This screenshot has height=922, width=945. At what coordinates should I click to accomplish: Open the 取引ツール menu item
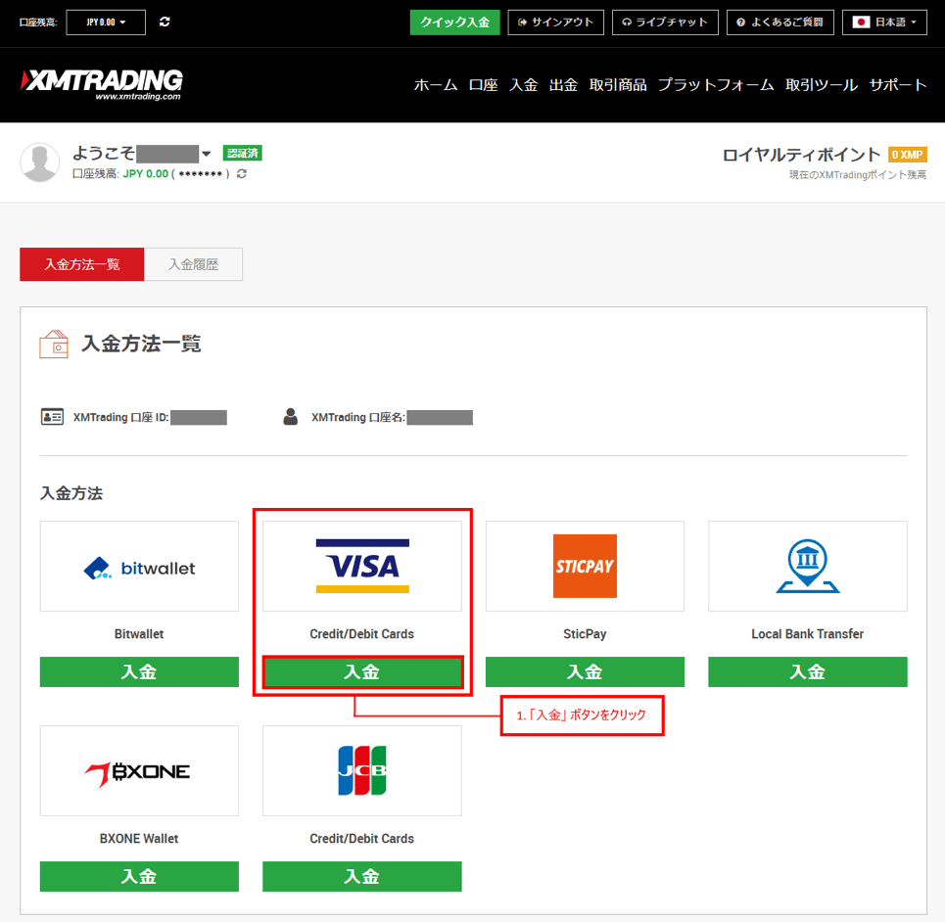821,85
